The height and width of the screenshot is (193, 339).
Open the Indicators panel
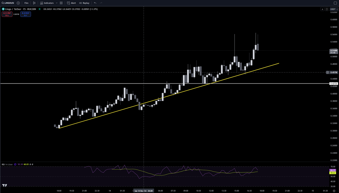coord(48,3)
